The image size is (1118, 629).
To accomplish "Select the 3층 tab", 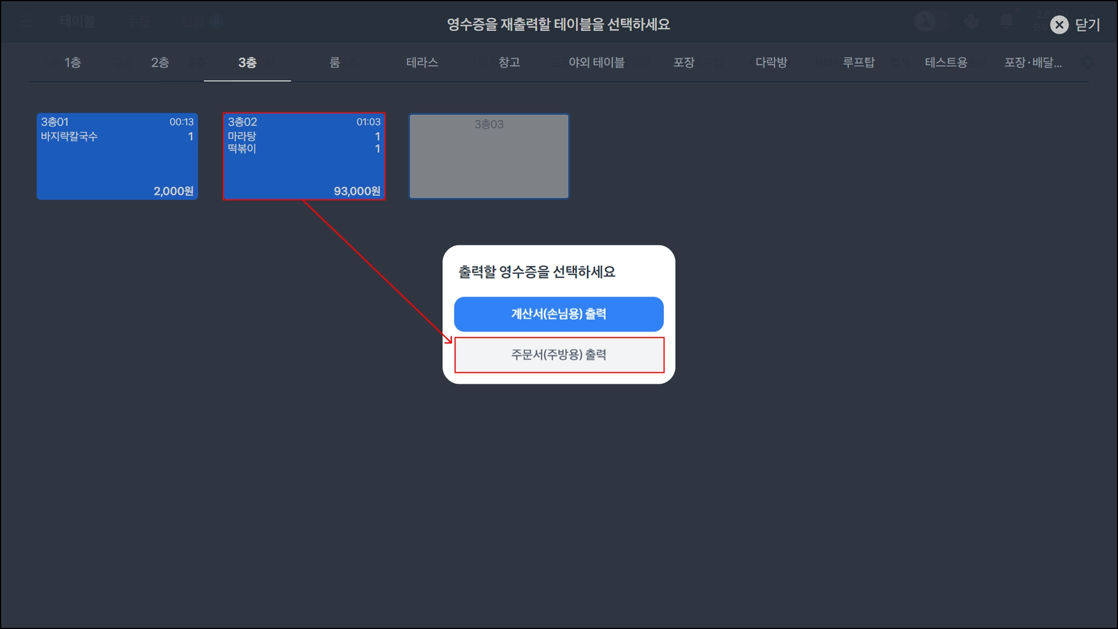I will (247, 62).
